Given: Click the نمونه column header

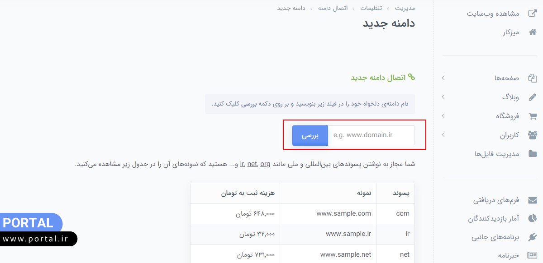Looking at the screenshot, I should (328, 194).
